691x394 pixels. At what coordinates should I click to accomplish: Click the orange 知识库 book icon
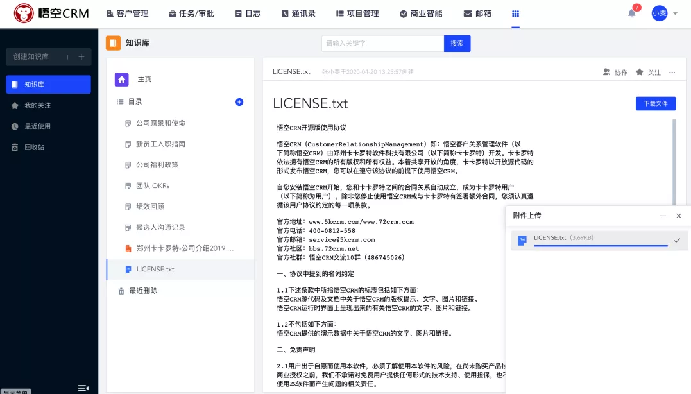114,43
